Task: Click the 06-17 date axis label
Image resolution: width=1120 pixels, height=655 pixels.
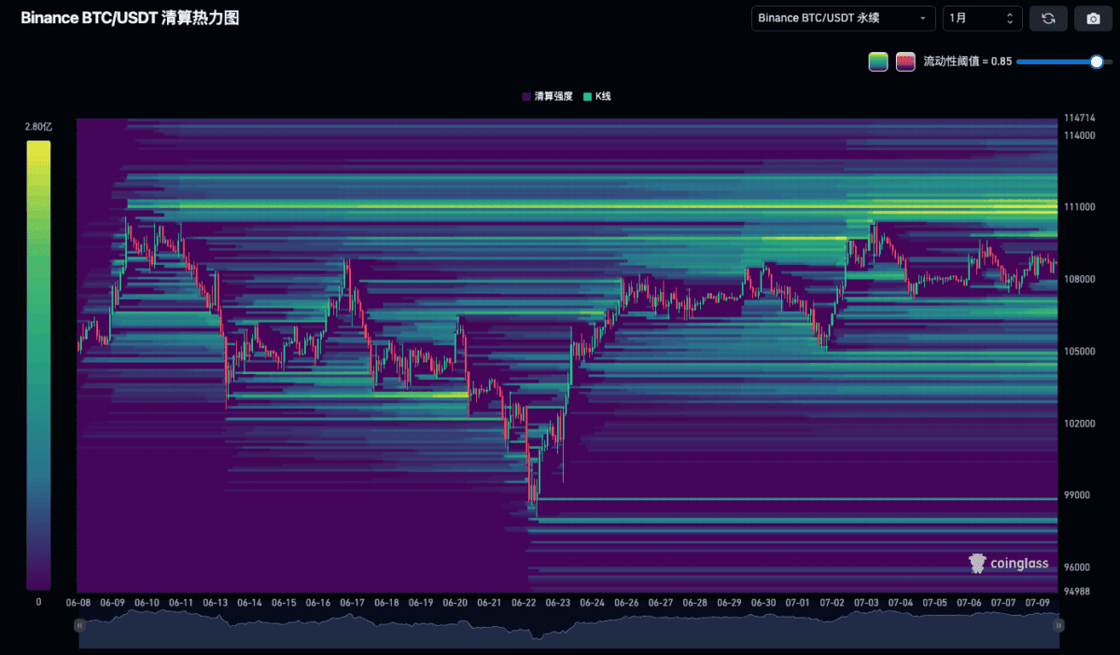Action: [x=353, y=603]
